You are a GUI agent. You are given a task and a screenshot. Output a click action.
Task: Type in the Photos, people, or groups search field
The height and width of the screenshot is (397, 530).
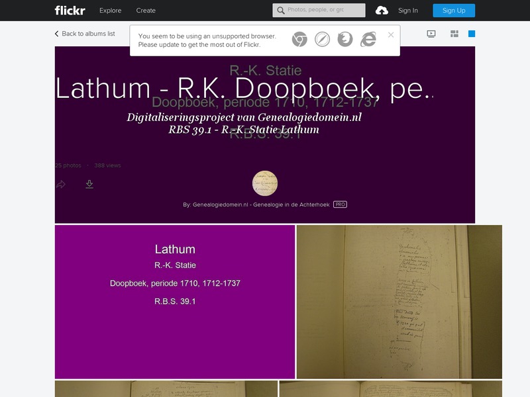(x=325, y=10)
